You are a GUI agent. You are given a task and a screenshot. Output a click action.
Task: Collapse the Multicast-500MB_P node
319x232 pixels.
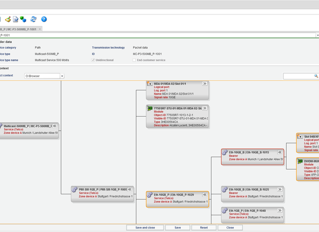coord(55,126)
